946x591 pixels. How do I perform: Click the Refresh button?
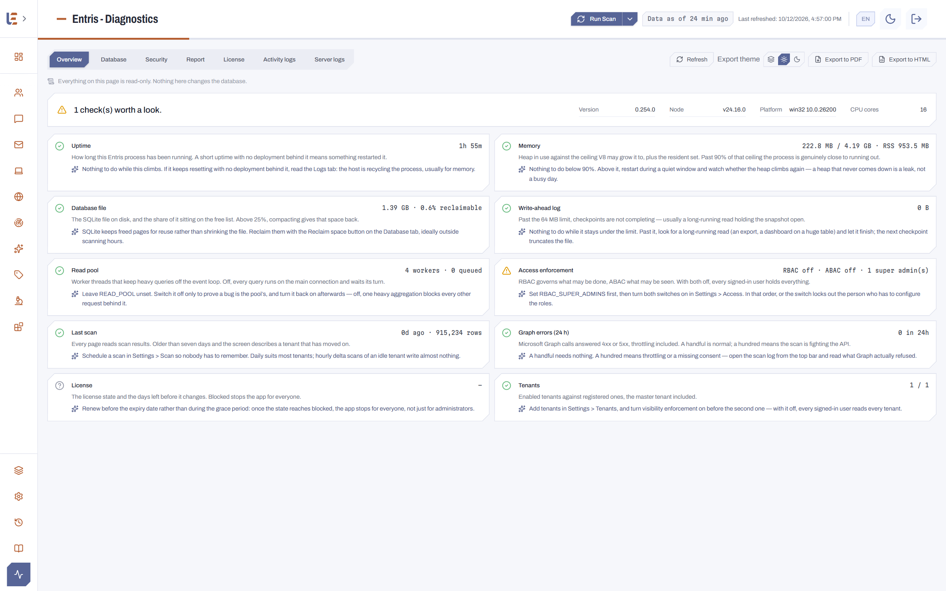click(692, 59)
